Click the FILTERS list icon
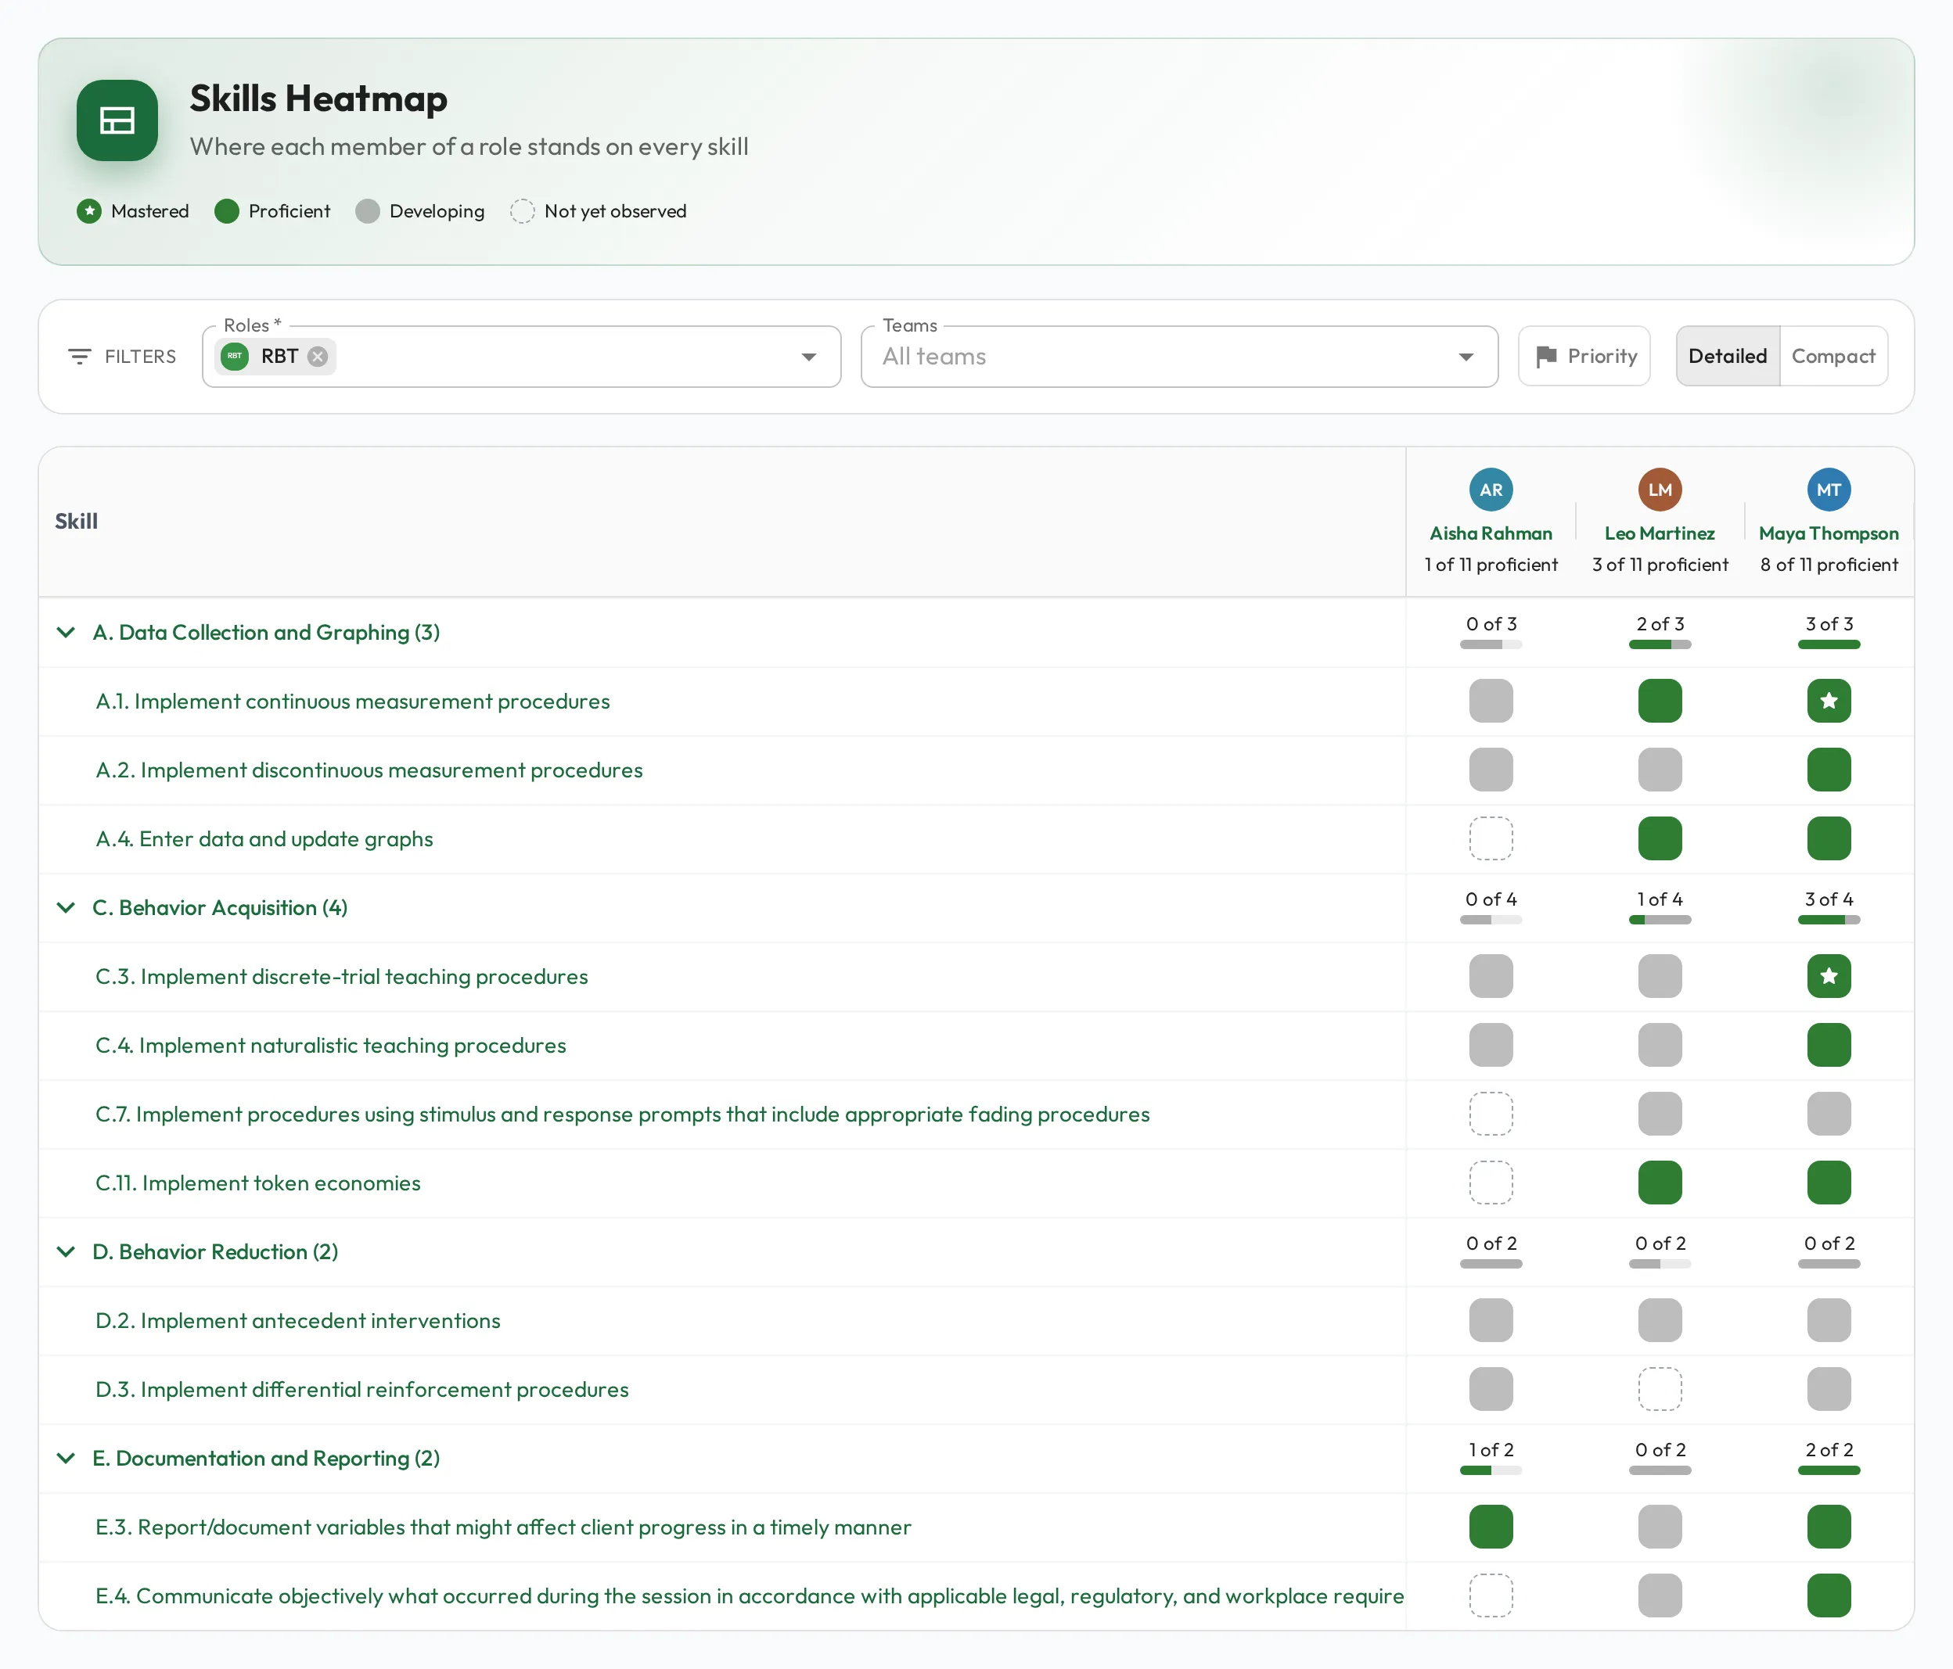 point(80,356)
